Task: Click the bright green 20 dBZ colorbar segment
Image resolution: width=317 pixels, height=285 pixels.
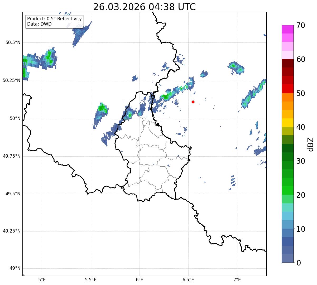Action: [x=287, y=190]
